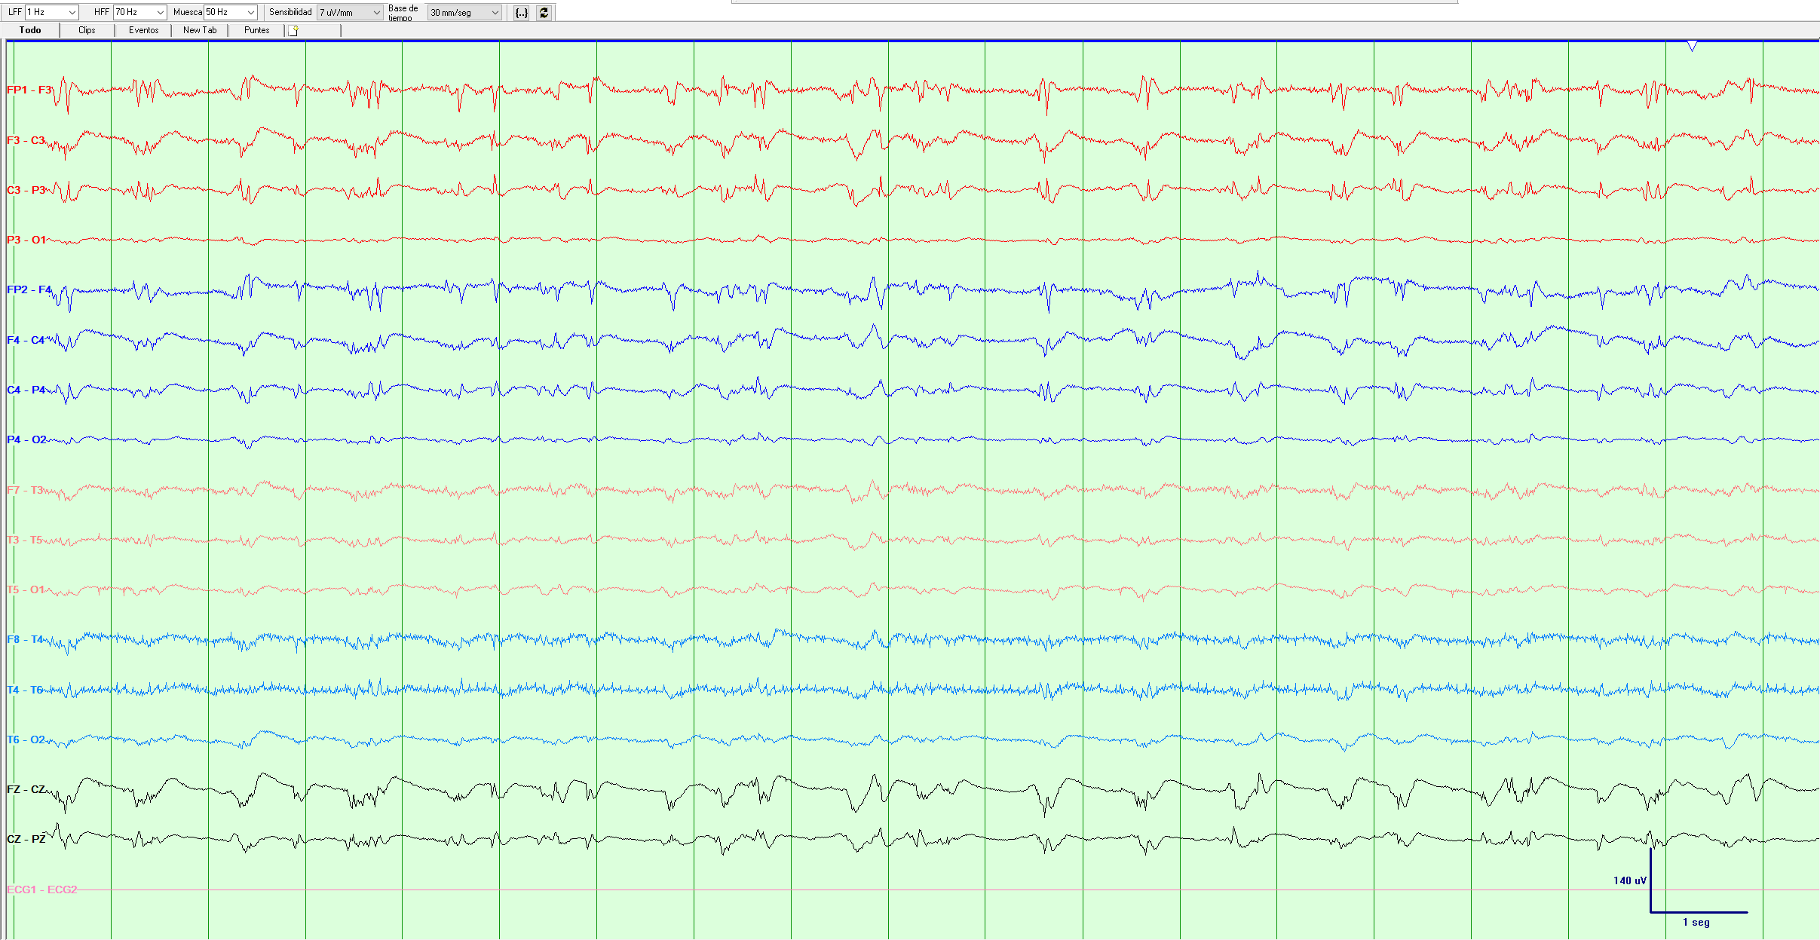Switch to the Todo tab
The image size is (1820, 940).
[30, 30]
